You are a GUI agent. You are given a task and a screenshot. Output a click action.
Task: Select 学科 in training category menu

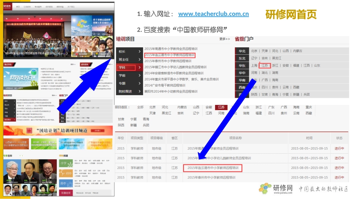[122, 67]
